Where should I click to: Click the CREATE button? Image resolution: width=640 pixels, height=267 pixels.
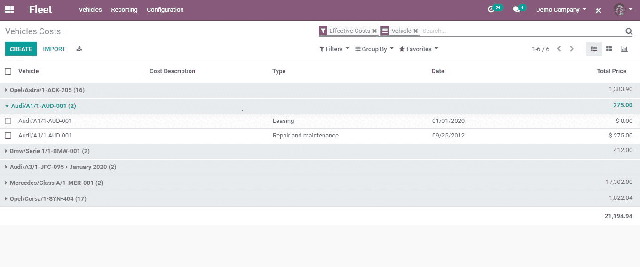click(21, 49)
